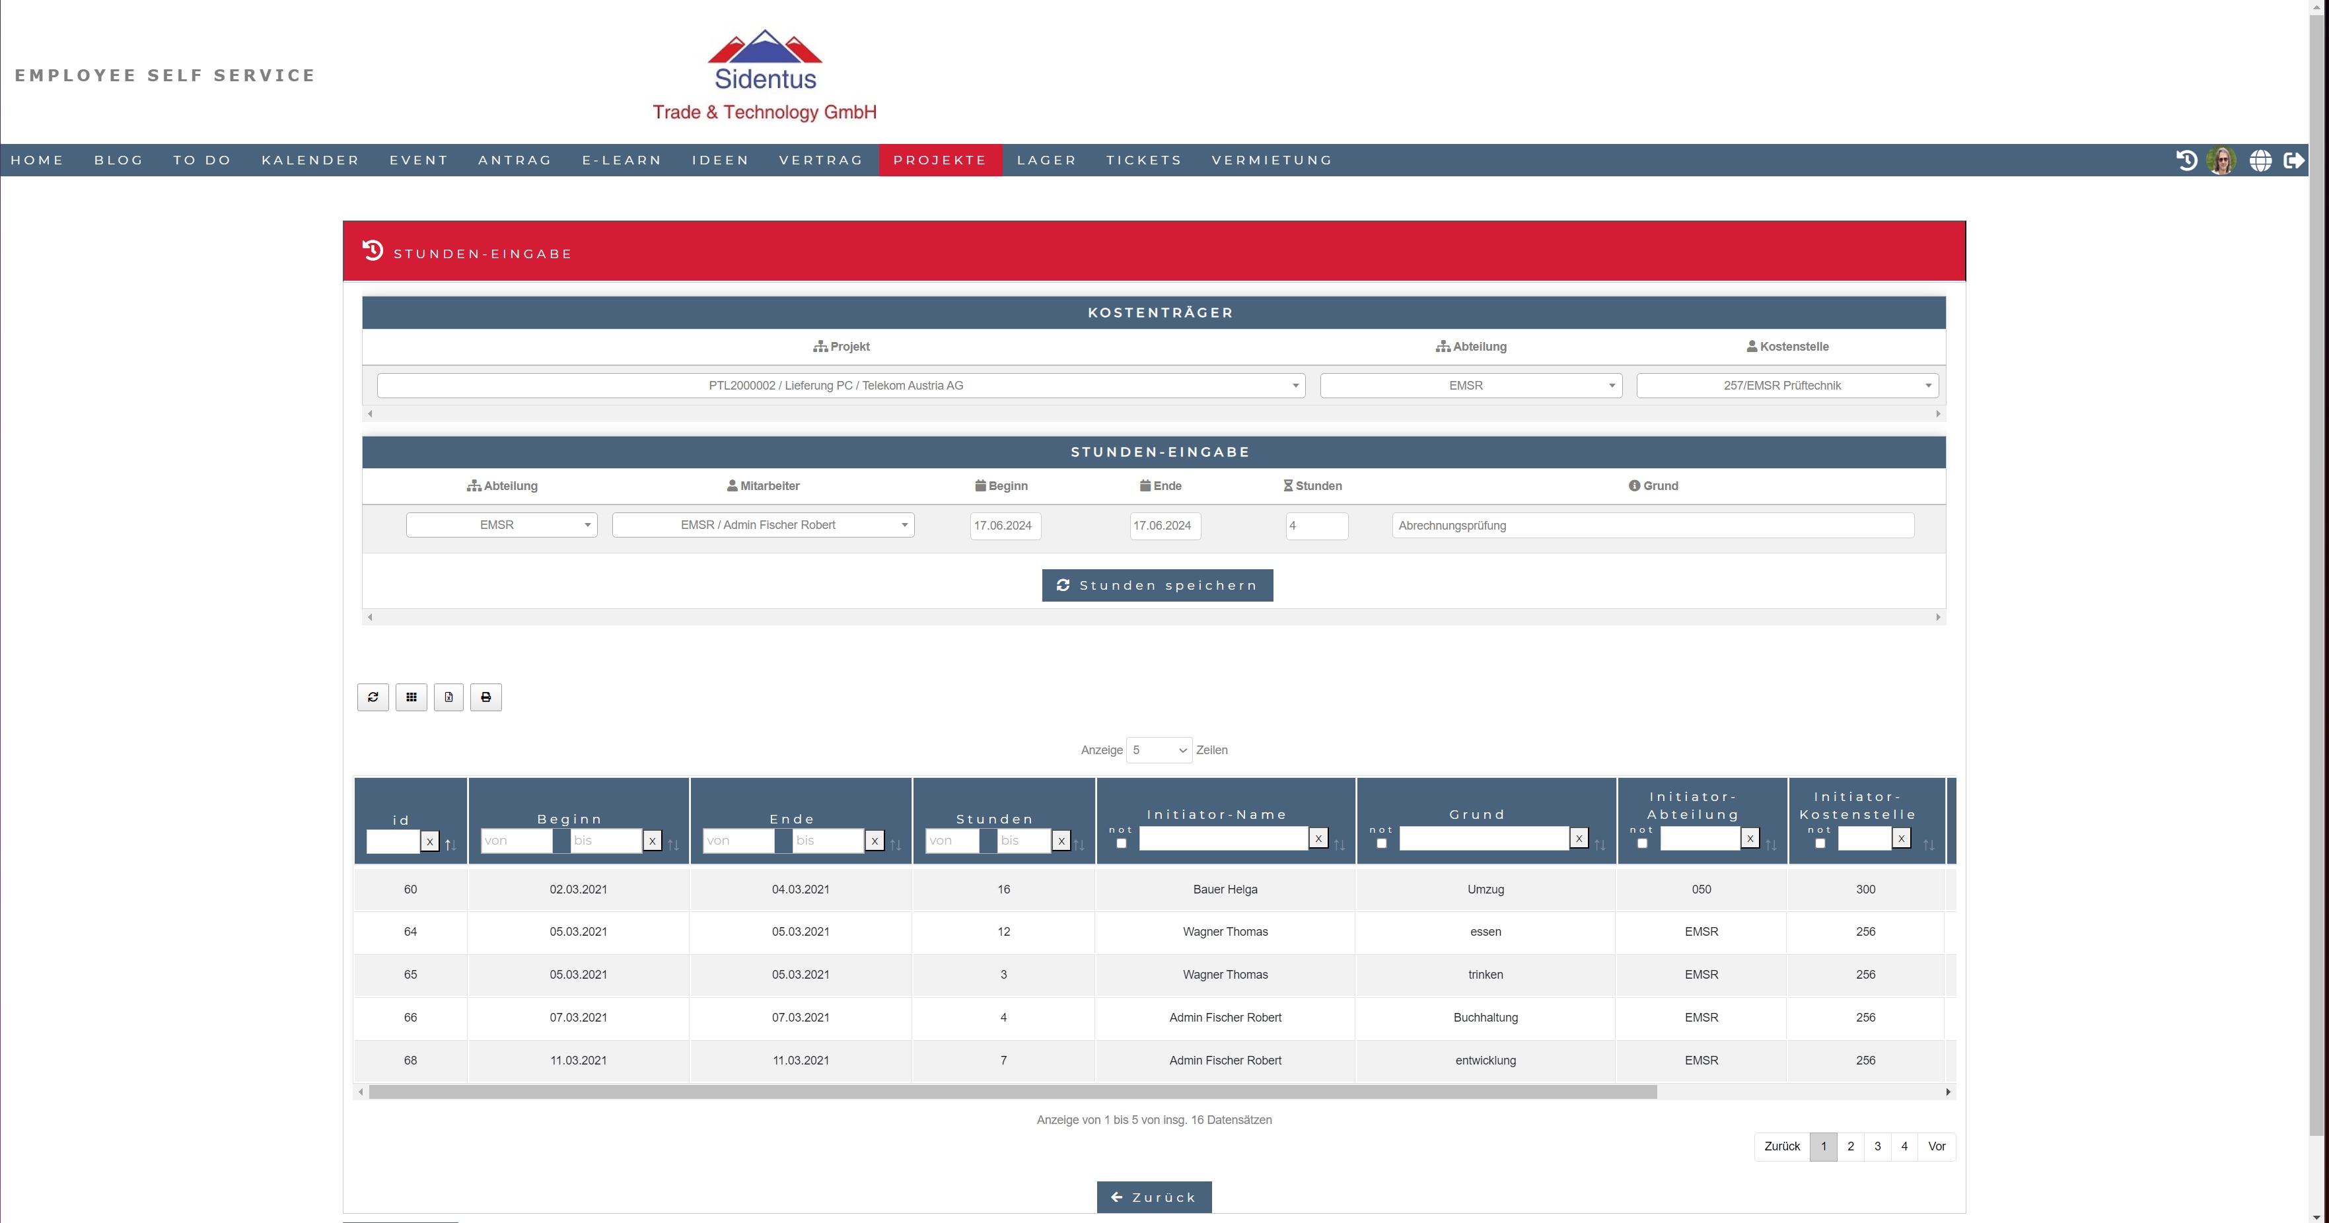Open the LAGER menu item
Screen dimensions: 2329x1223
[x=1046, y=160]
